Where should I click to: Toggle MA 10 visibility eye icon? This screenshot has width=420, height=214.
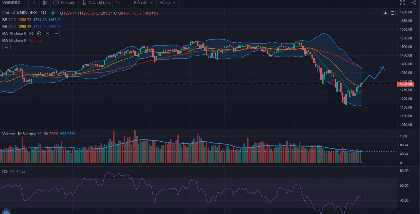click(x=31, y=33)
